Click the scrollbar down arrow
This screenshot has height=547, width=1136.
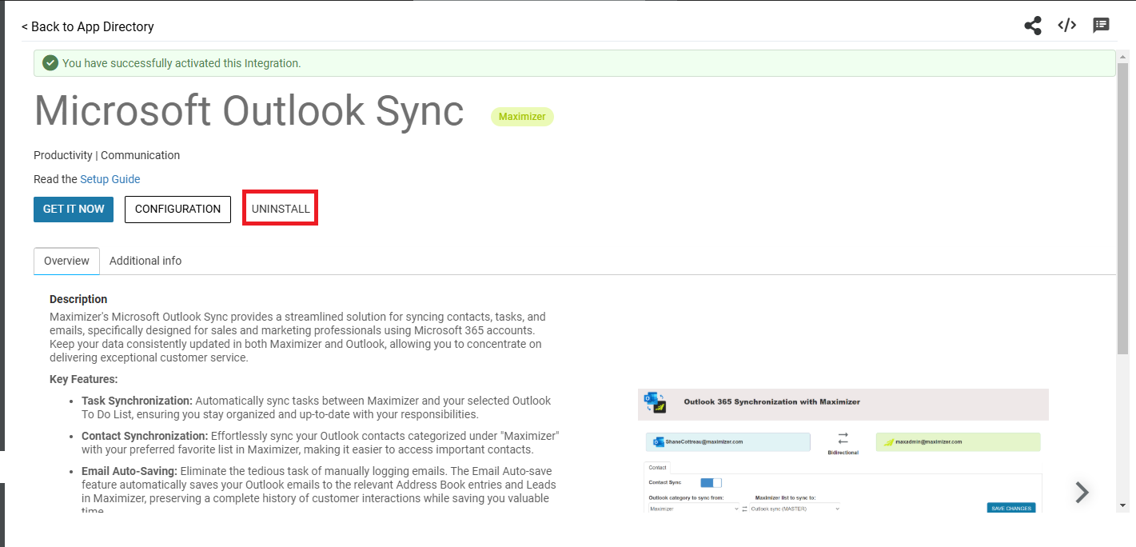click(1122, 505)
